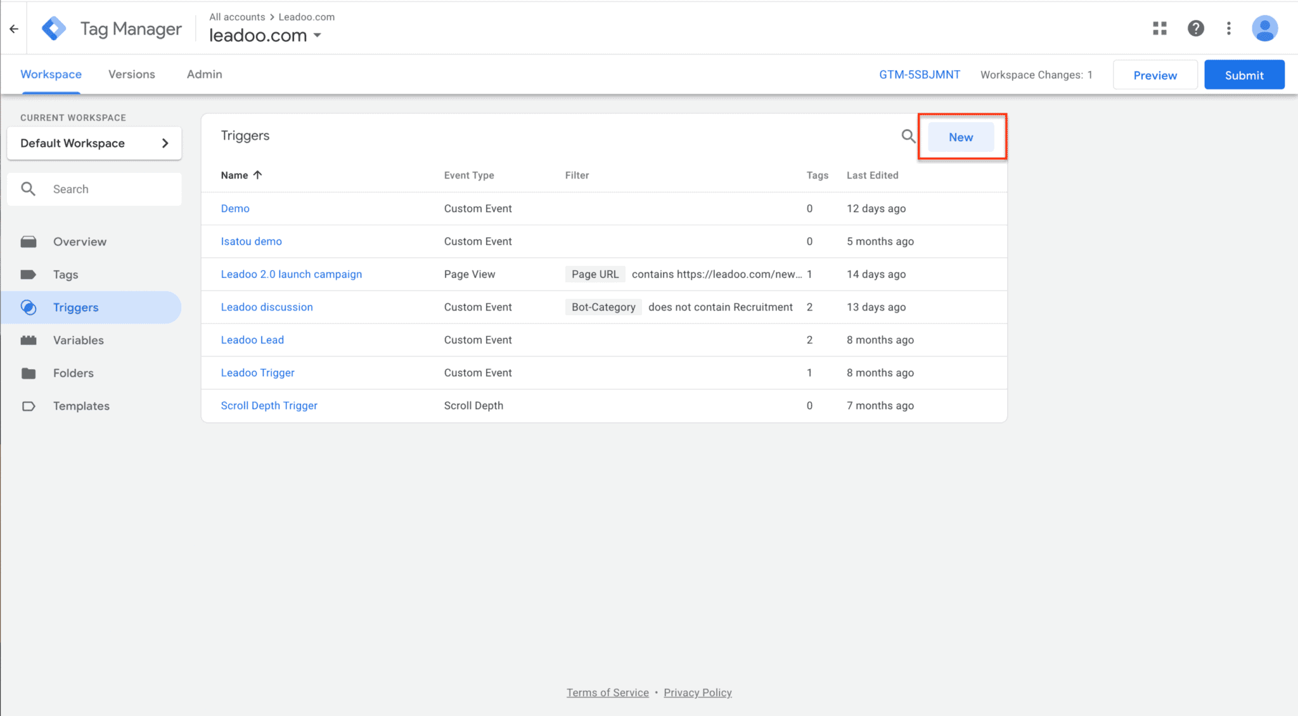Image resolution: width=1298 pixels, height=716 pixels.
Task: Open the three-dot overflow menu
Action: (x=1228, y=28)
